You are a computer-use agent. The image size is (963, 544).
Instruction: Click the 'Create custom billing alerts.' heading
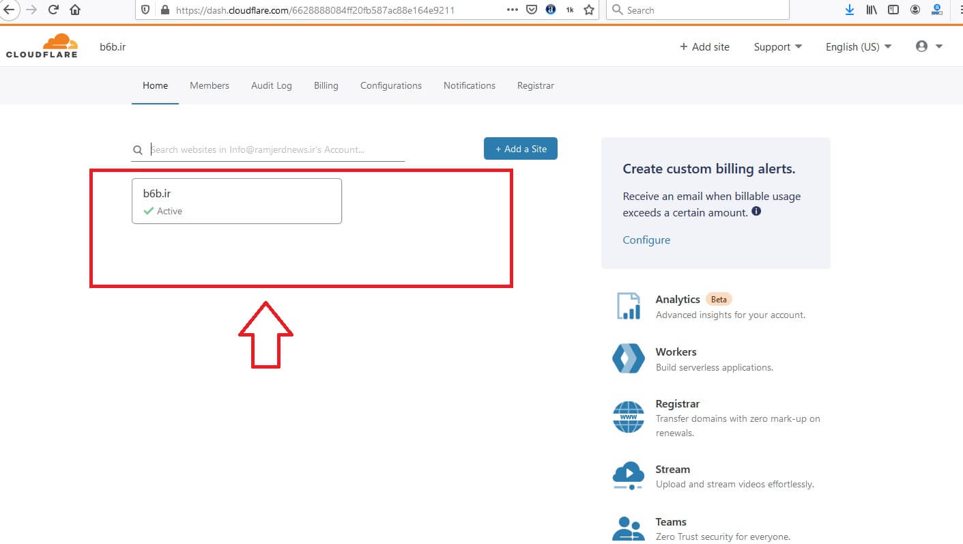pos(709,169)
